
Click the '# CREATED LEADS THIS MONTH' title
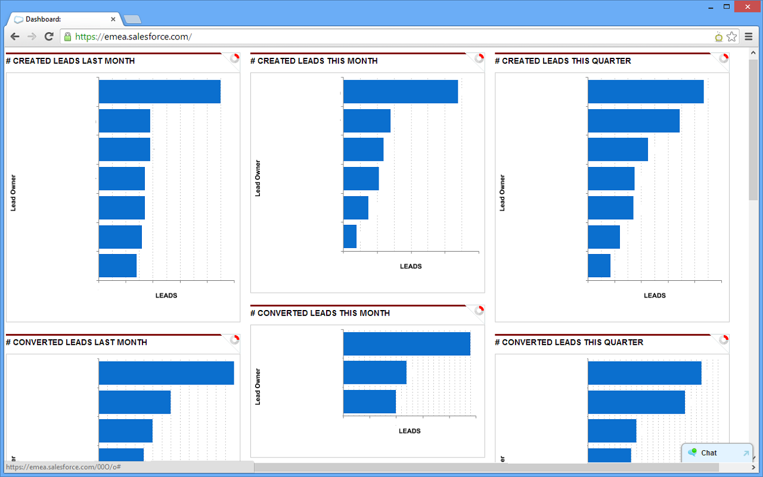314,61
